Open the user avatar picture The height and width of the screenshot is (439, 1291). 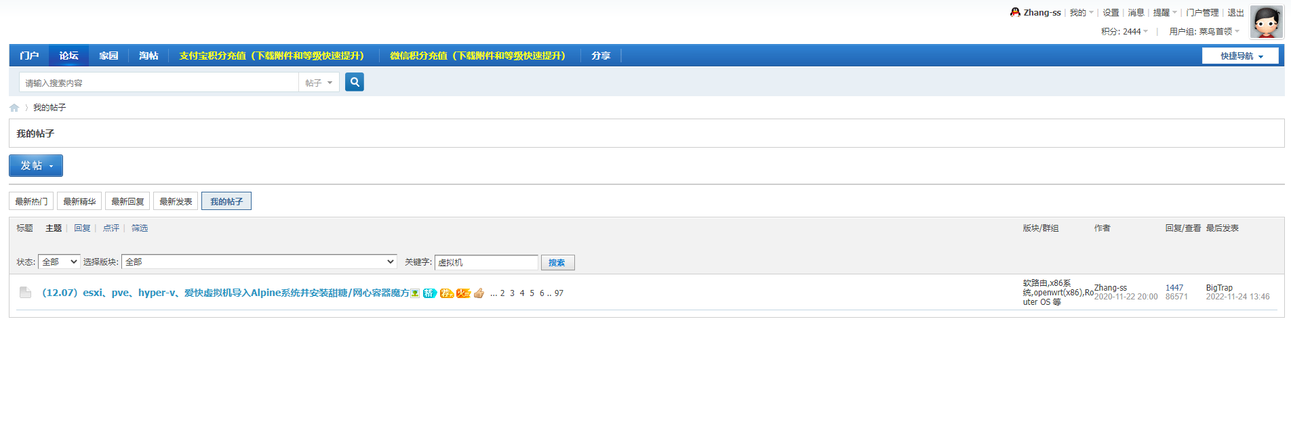point(1266,22)
